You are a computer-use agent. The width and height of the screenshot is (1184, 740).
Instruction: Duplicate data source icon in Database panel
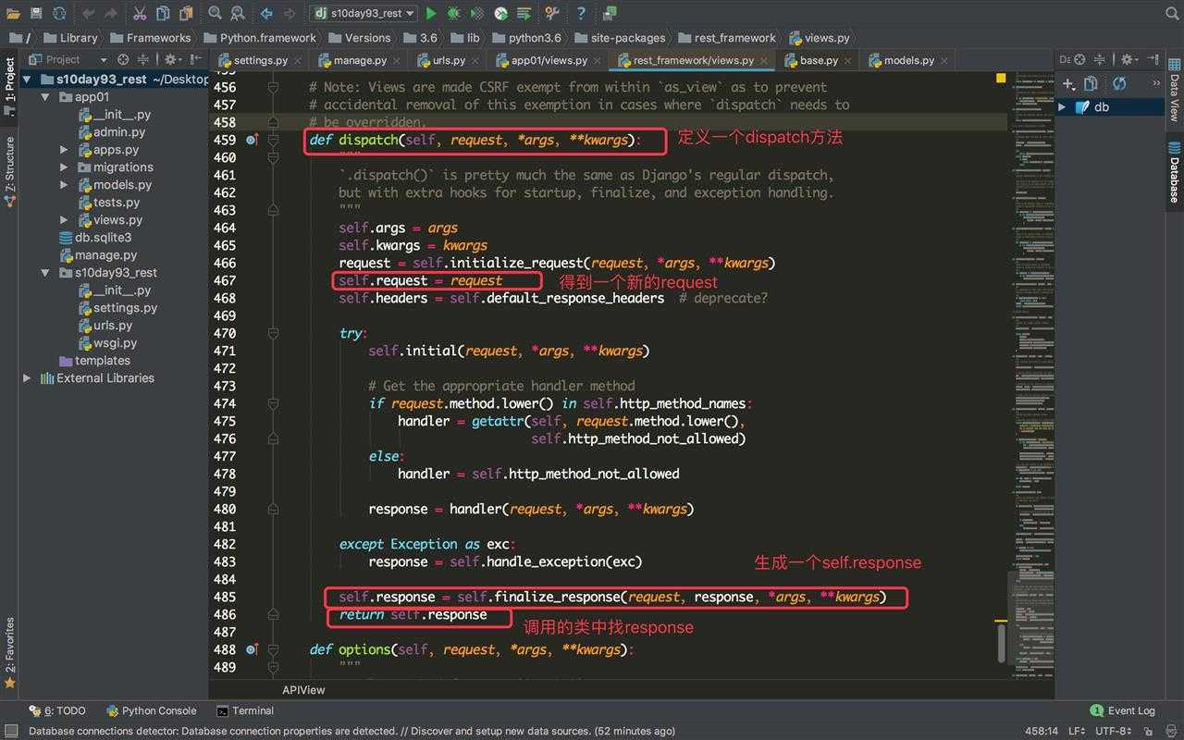(x=1091, y=83)
